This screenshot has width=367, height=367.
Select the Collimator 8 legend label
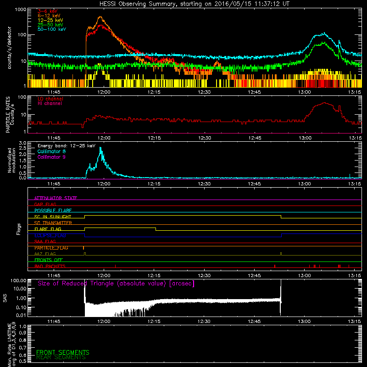[x=51, y=151]
